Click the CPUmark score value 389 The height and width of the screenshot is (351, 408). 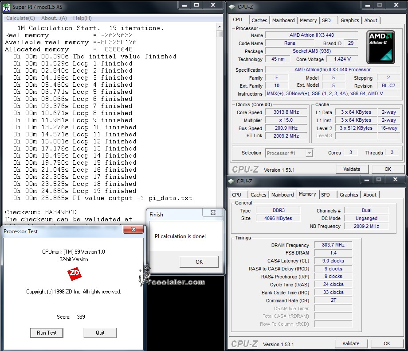tap(81, 317)
